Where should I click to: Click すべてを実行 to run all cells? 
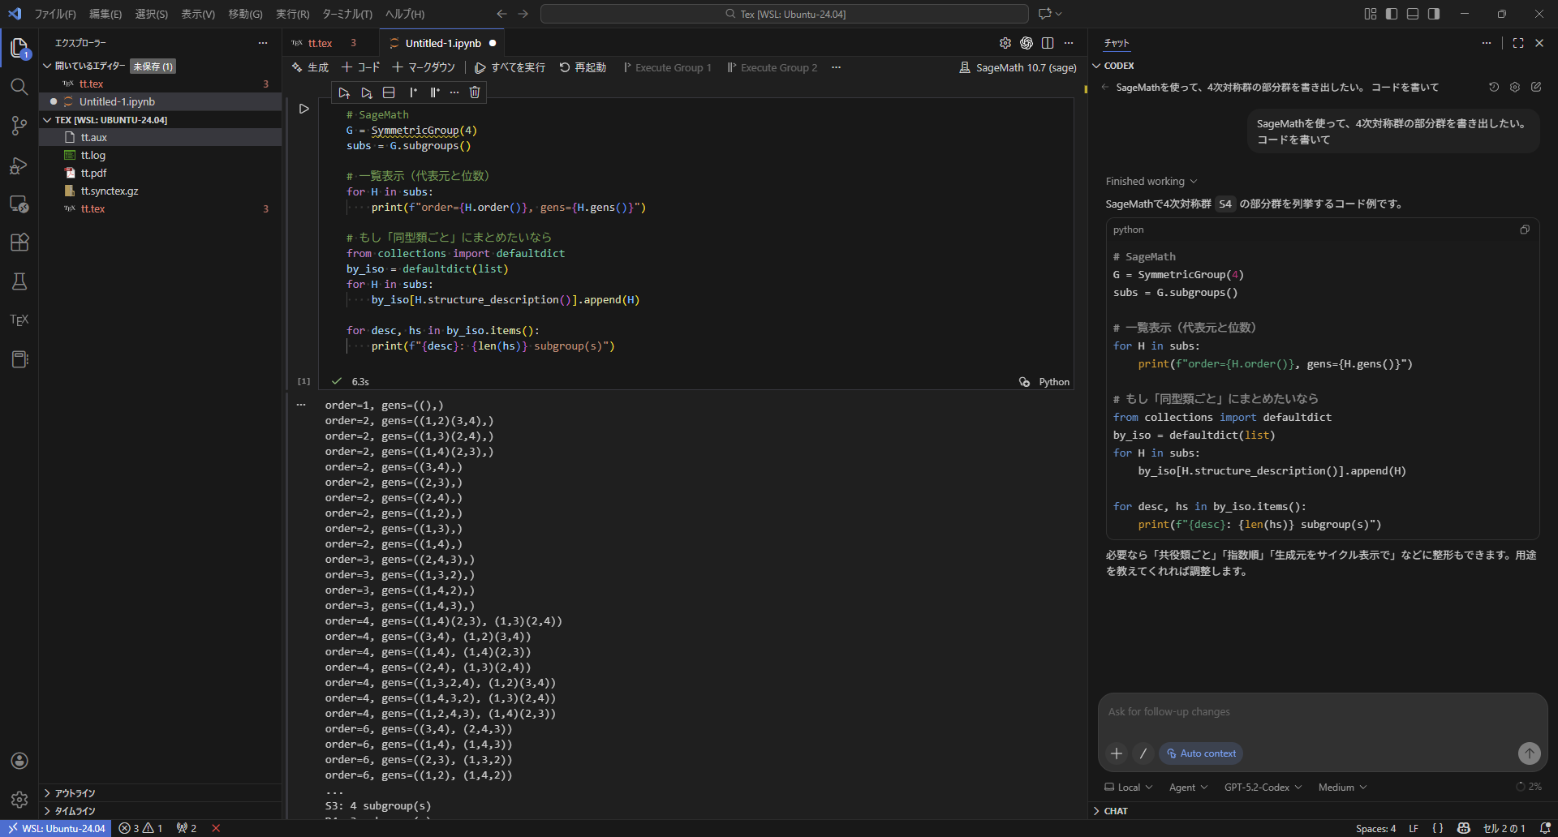pos(510,67)
